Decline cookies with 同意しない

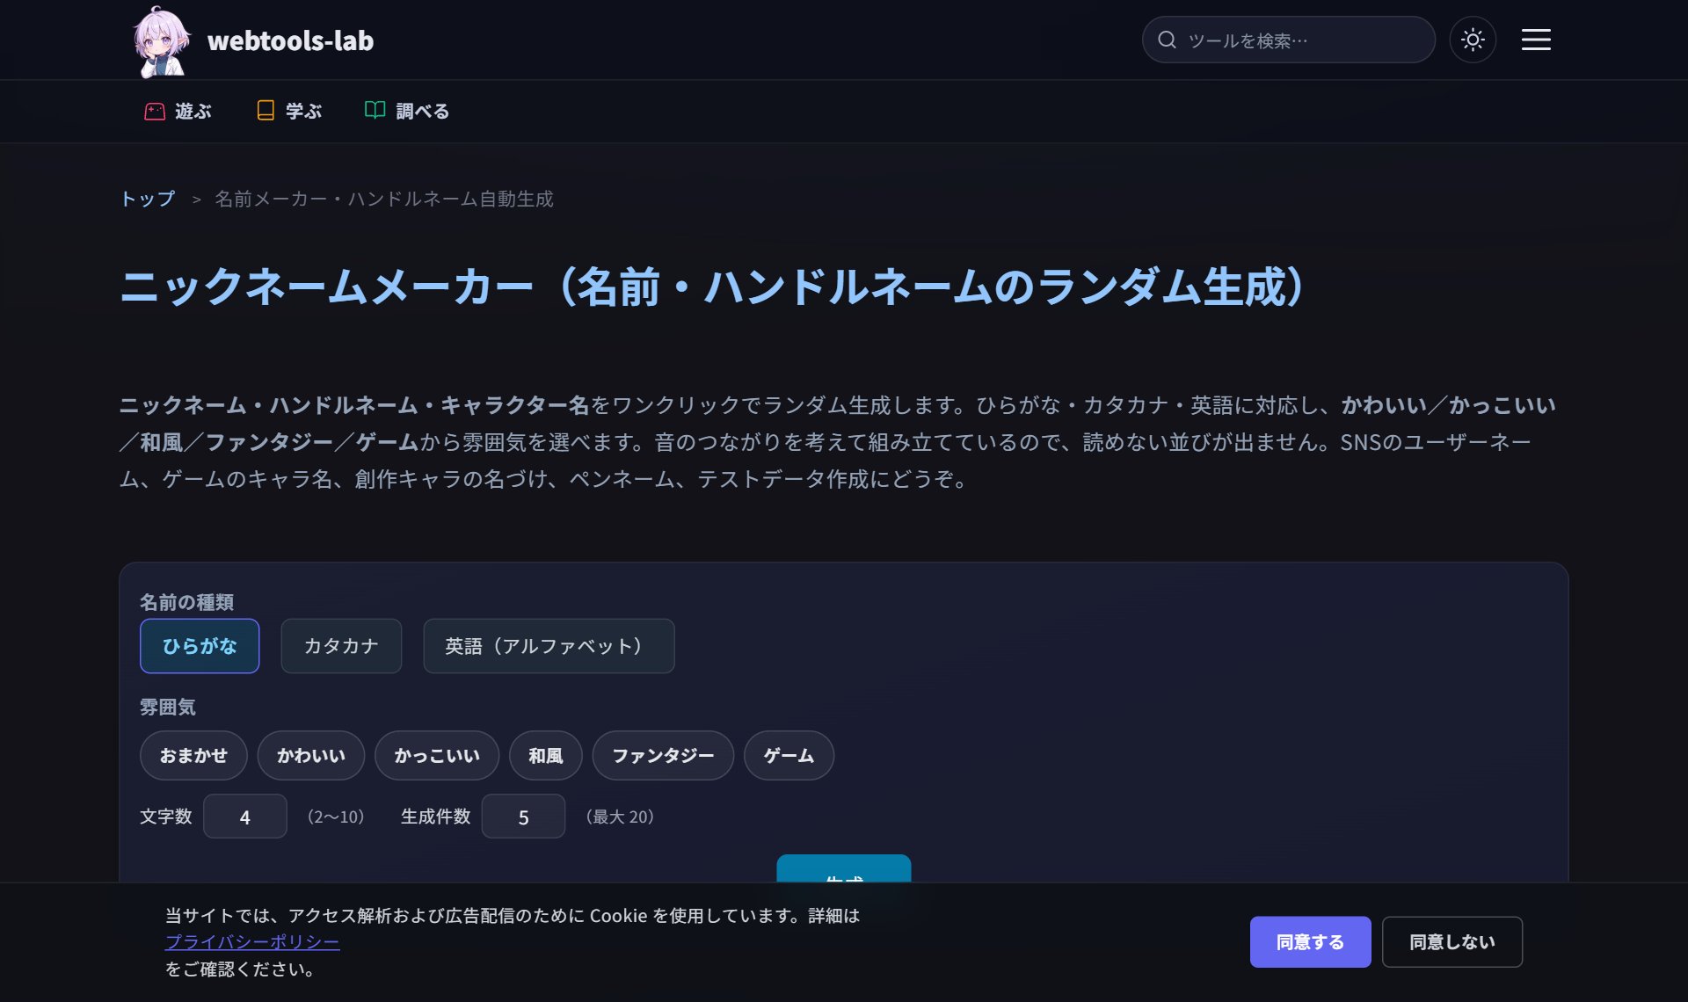(1452, 942)
